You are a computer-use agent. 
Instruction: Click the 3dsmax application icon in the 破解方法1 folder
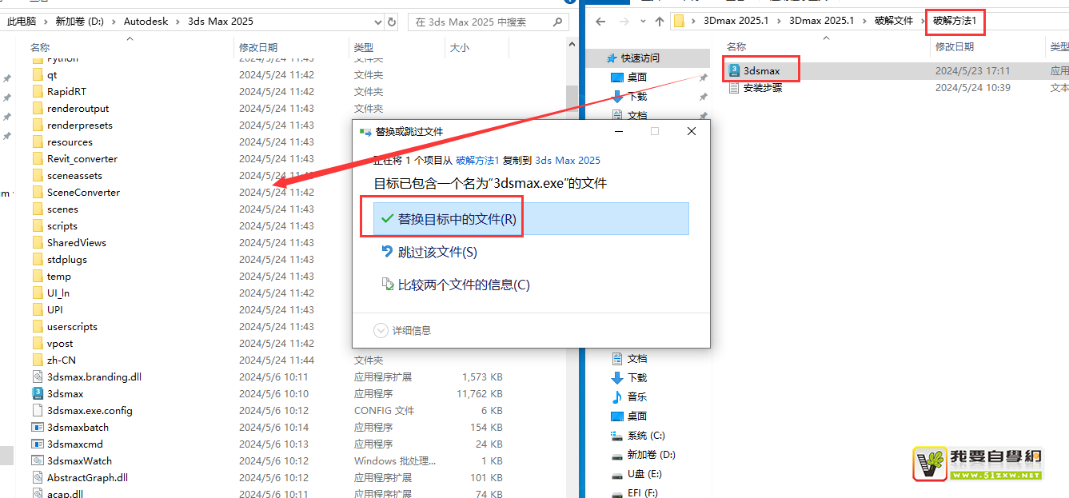(x=734, y=70)
